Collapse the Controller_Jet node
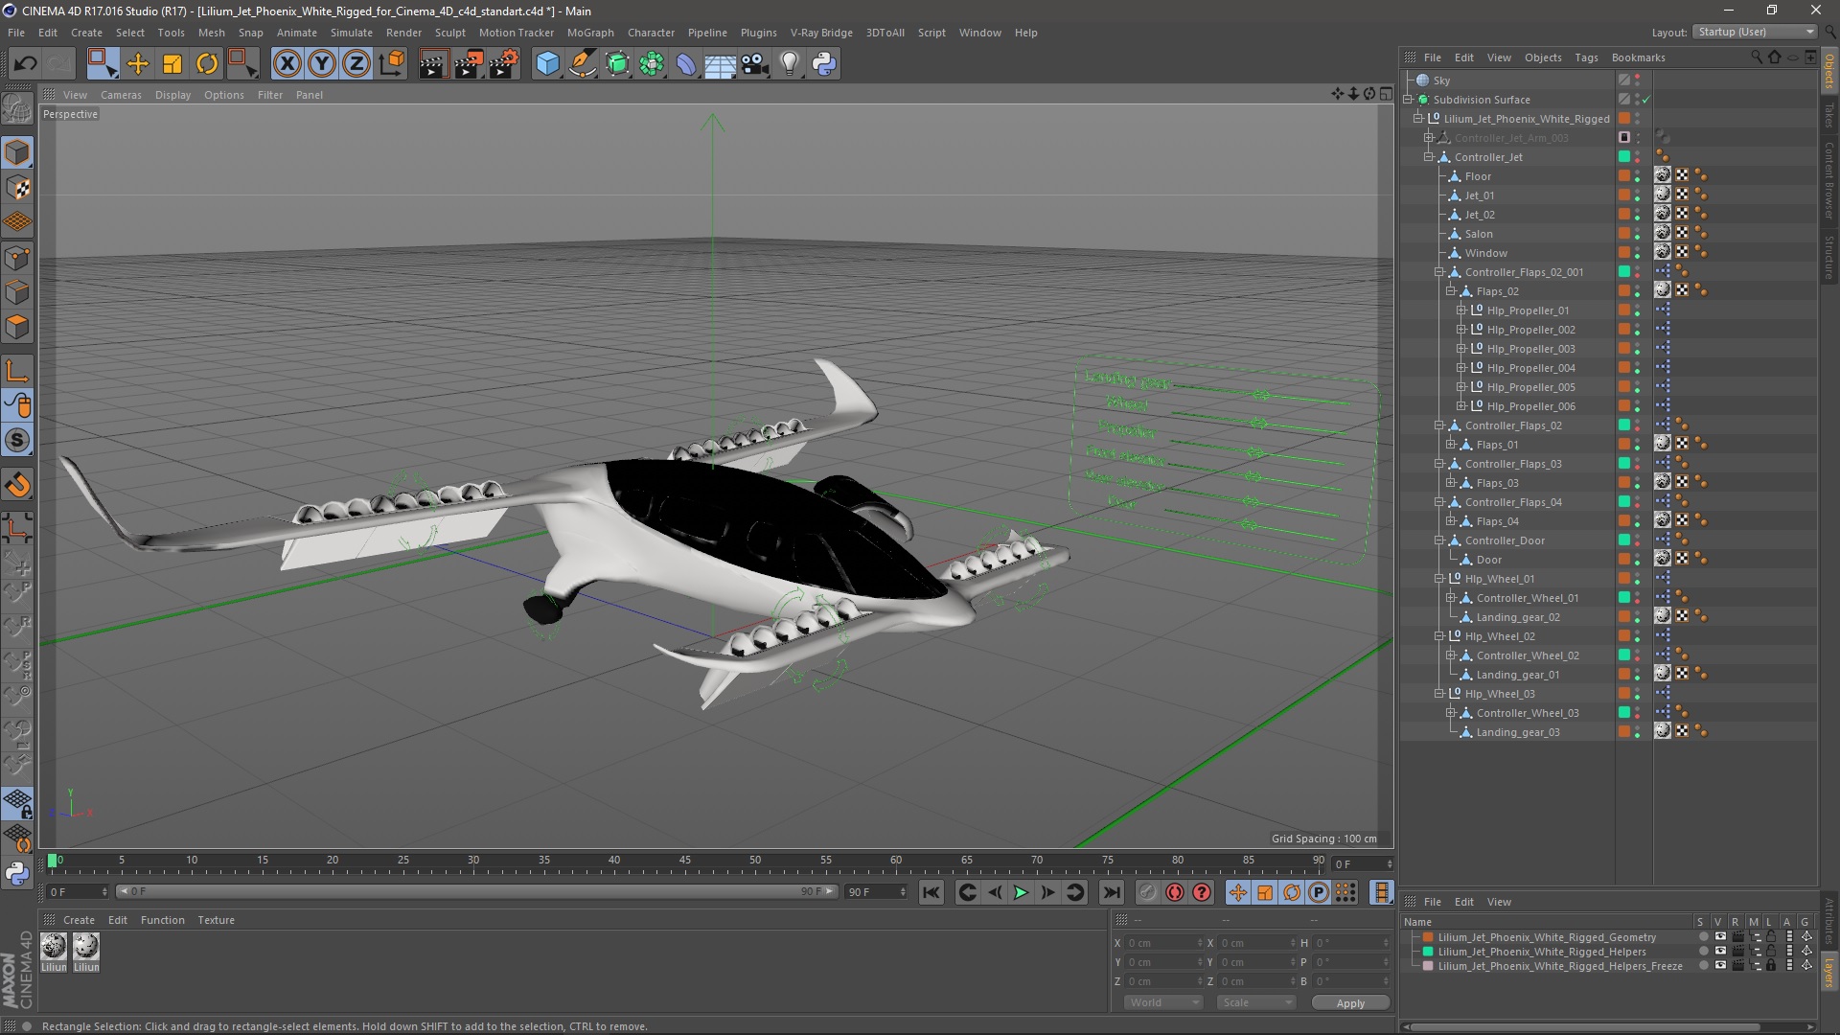Image resolution: width=1840 pixels, height=1035 pixels. [1429, 157]
